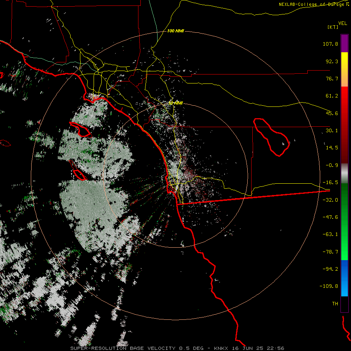Click the 107.8 velocity scale value
This screenshot has width=351, height=351.
tap(330, 44)
